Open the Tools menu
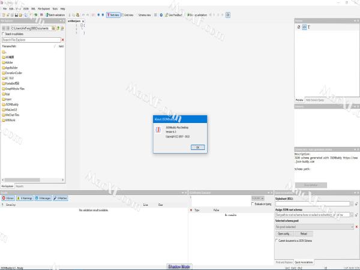The width and height of the screenshot is (360, 270). [x=55, y=9]
